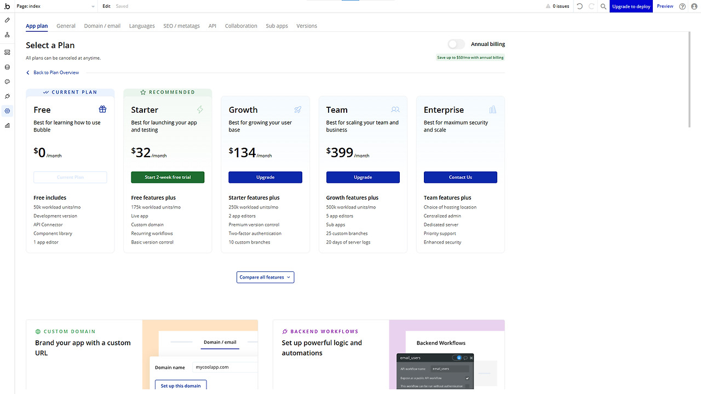Screen dimensions: 701x394
Task: Click '20 days of server logs' feature
Action: (x=348, y=242)
